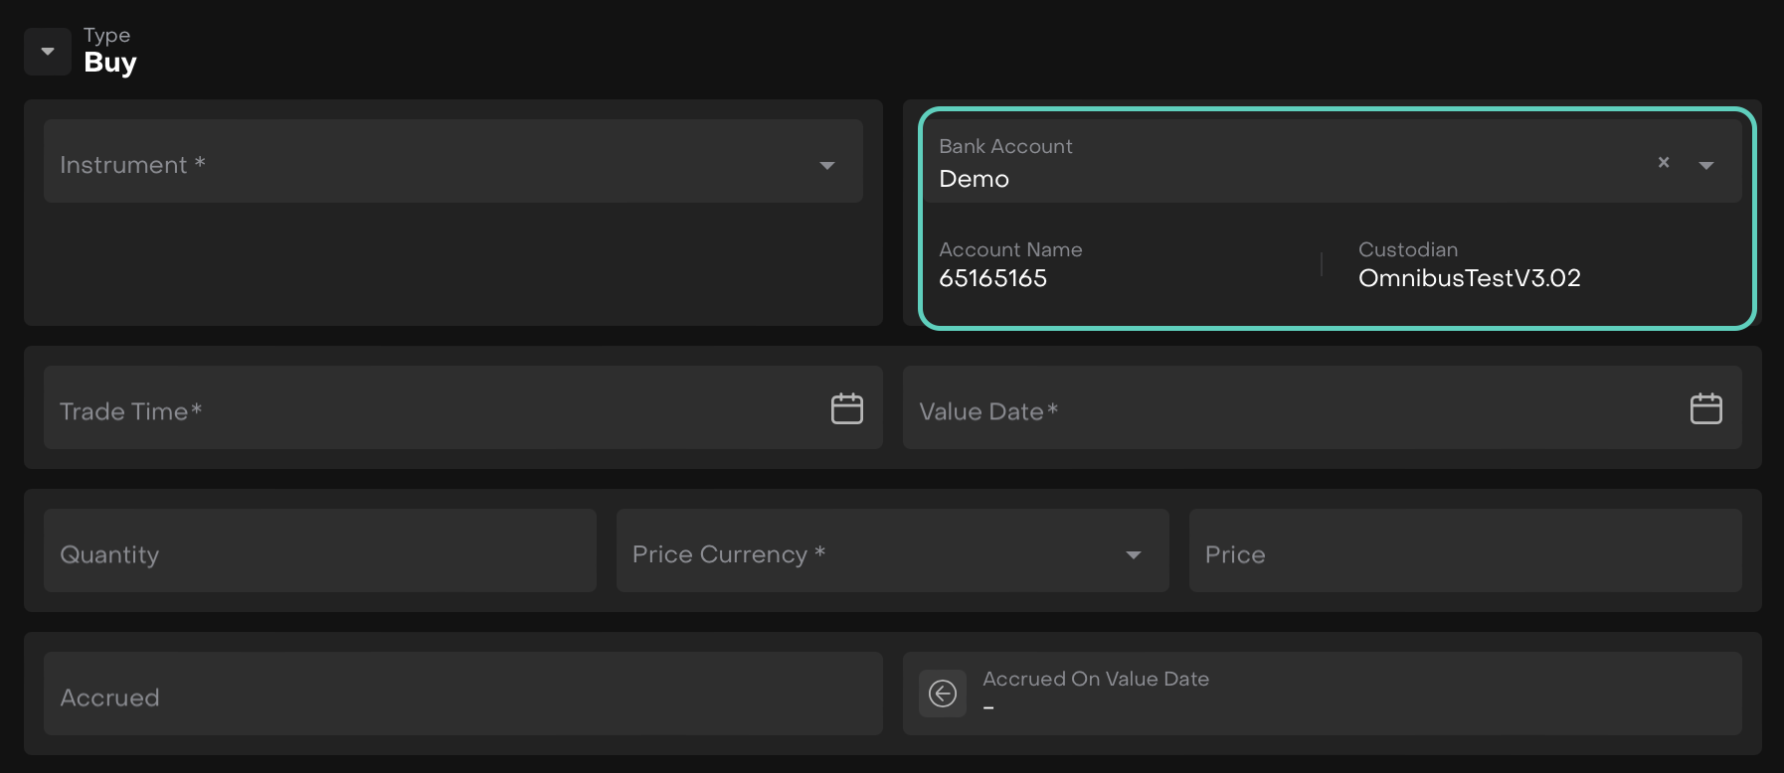Click the circled left-arrow copy accrued icon
Screen dimensions: 1784x773
click(x=942, y=694)
